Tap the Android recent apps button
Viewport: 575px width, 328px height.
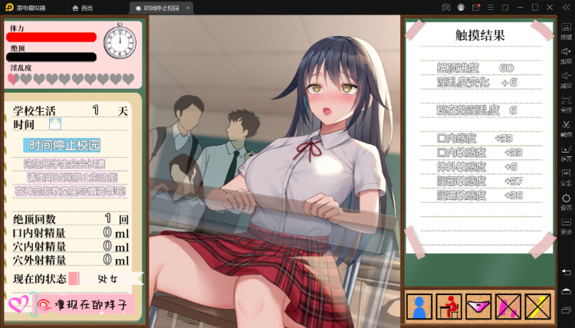[x=567, y=311]
